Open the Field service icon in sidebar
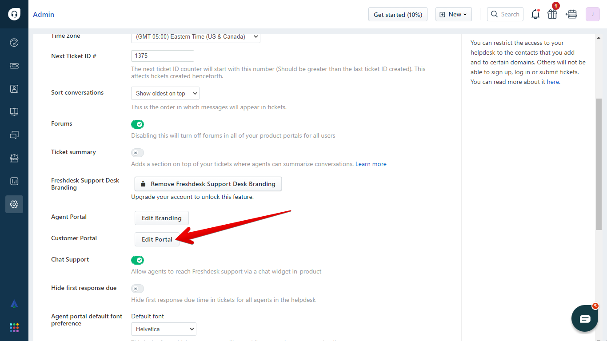 click(14, 158)
